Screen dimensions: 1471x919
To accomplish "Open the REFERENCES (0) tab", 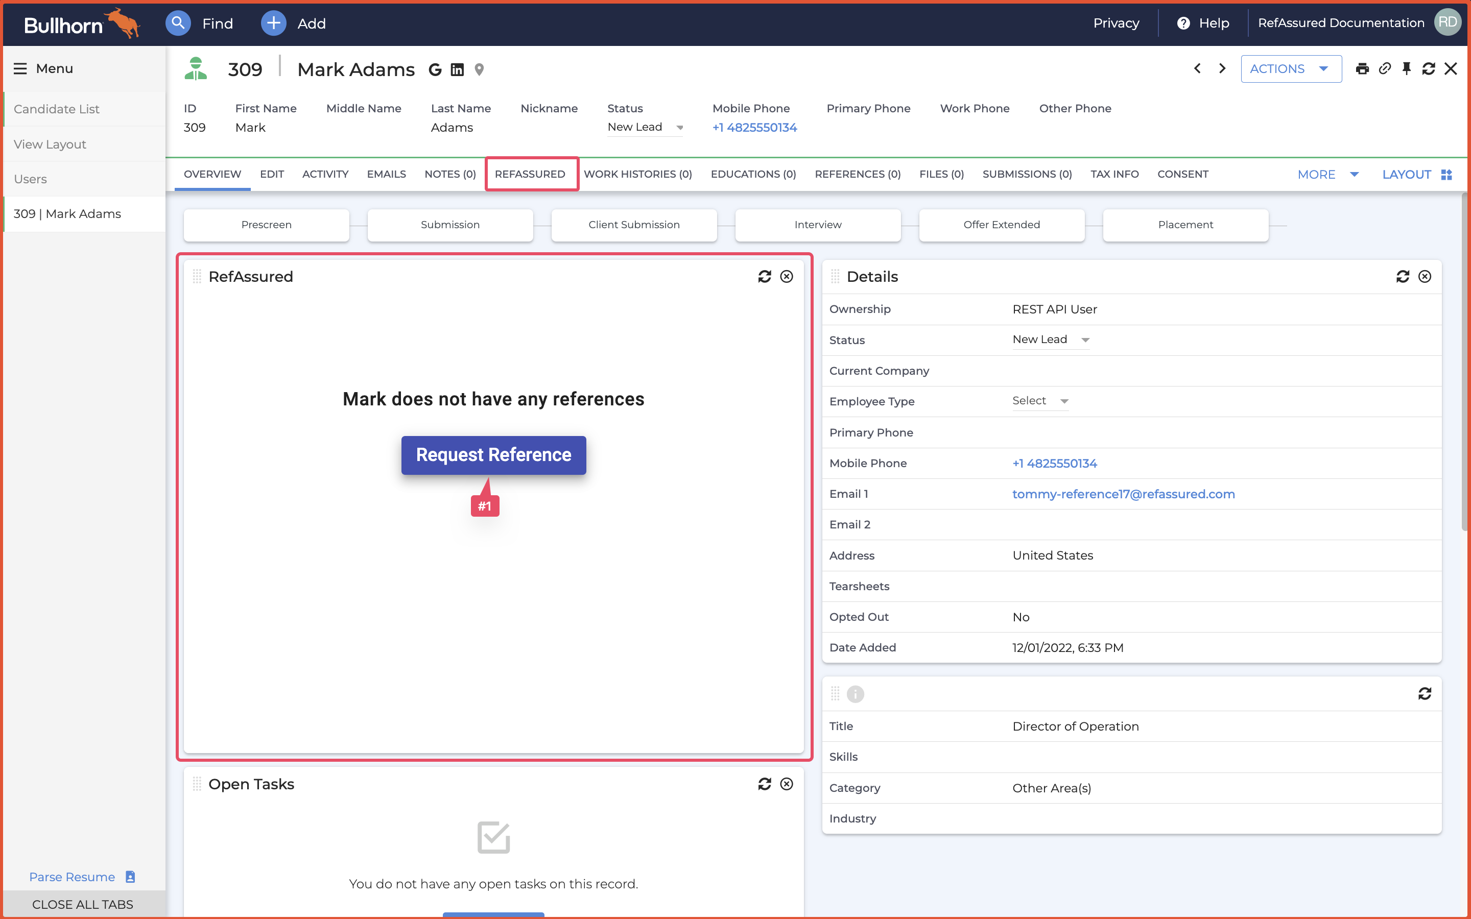I will (858, 175).
